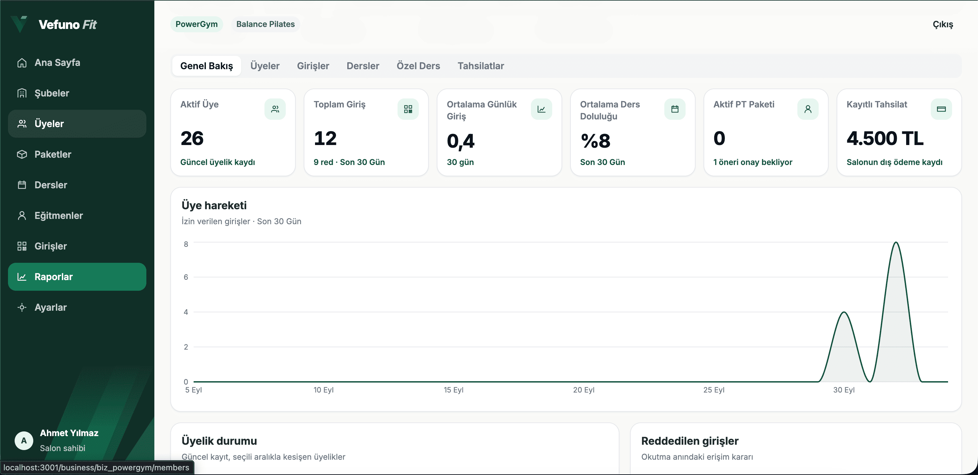Click the Üyeler people icon in sidebar

pos(22,124)
